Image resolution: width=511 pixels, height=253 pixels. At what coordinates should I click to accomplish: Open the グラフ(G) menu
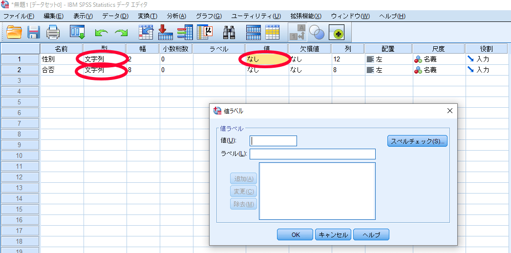pos(209,16)
